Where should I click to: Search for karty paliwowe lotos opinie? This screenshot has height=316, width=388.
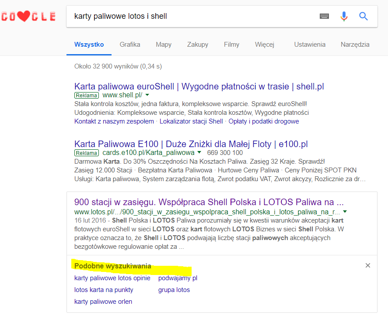coord(112,278)
